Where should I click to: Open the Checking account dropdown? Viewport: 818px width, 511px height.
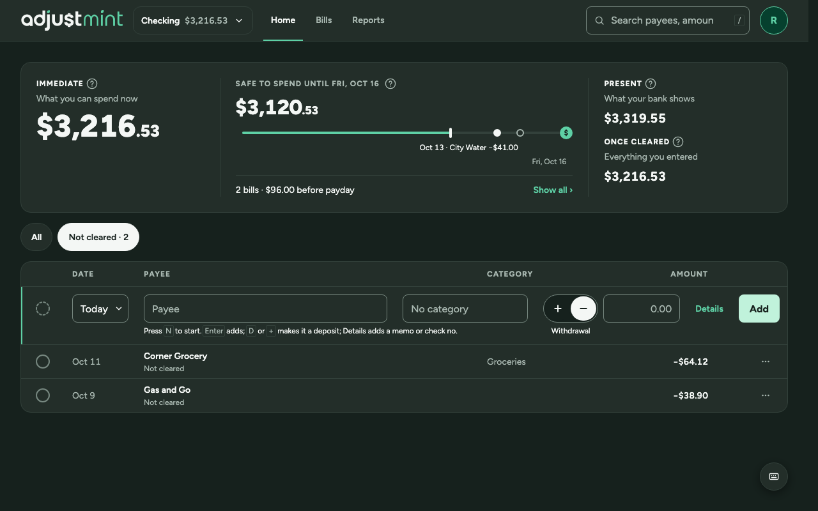pyautogui.click(x=193, y=20)
